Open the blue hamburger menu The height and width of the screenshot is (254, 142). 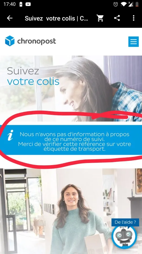click(134, 42)
